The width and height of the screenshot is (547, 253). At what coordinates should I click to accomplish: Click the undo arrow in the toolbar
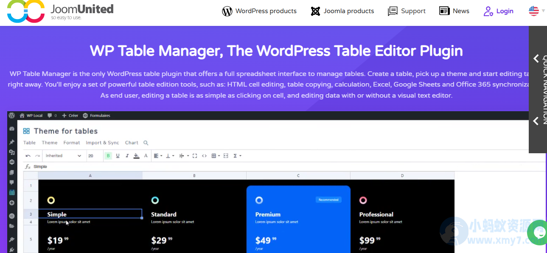point(28,156)
